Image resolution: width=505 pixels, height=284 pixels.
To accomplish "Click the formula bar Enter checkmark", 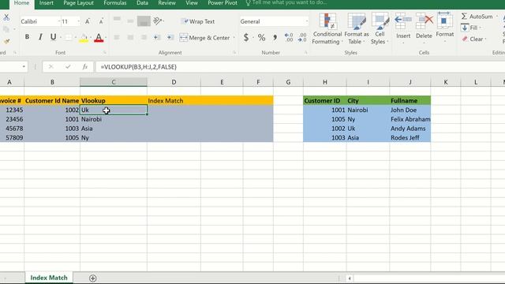I will pyautogui.click(x=68, y=66).
